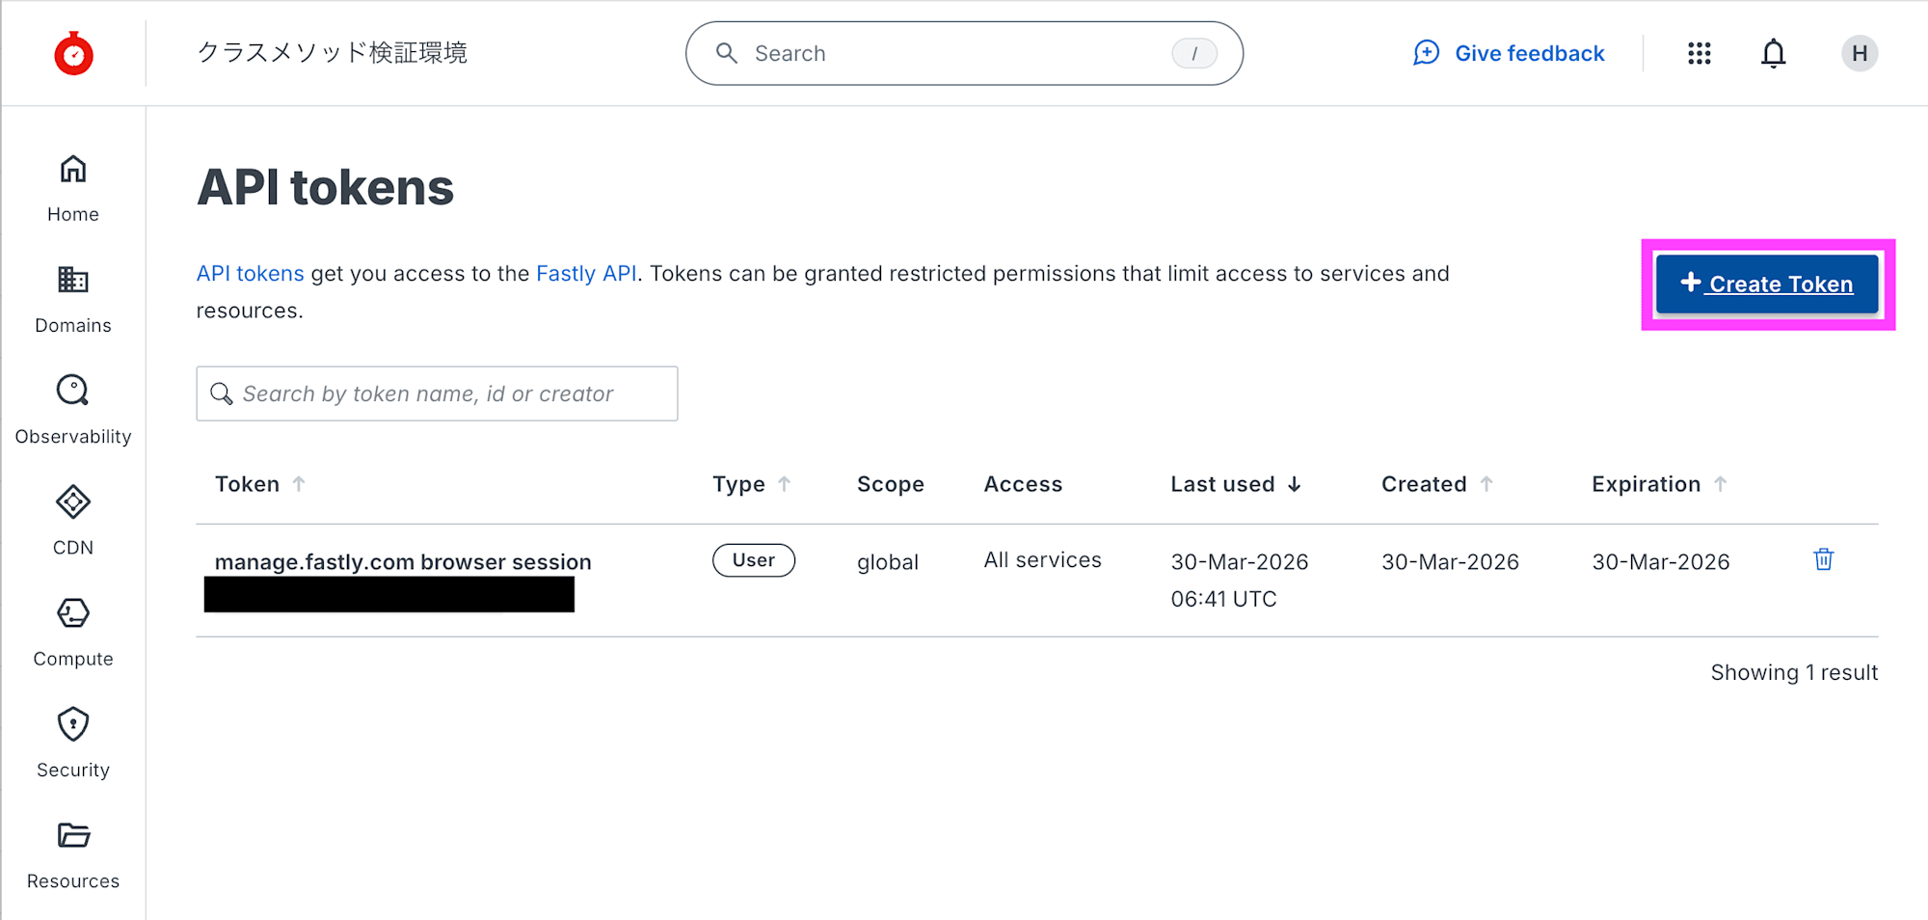This screenshot has height=920, width=1928.
Task: Open the Domains sidebar section
Action: (x=73, y=299)
